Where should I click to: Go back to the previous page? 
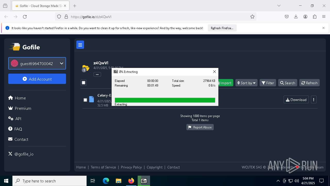(6, 17)
